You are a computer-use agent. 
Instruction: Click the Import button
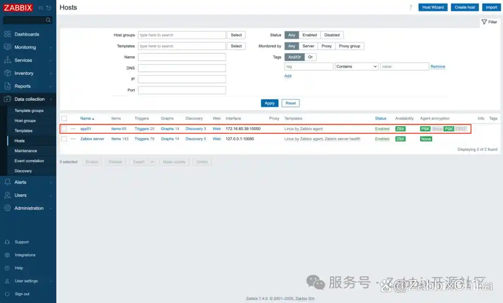(x=491, y=7)
